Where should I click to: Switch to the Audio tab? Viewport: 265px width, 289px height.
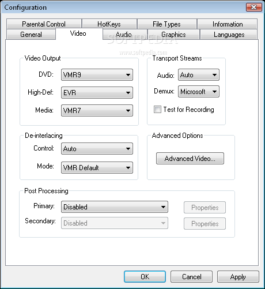pos(125,35)
